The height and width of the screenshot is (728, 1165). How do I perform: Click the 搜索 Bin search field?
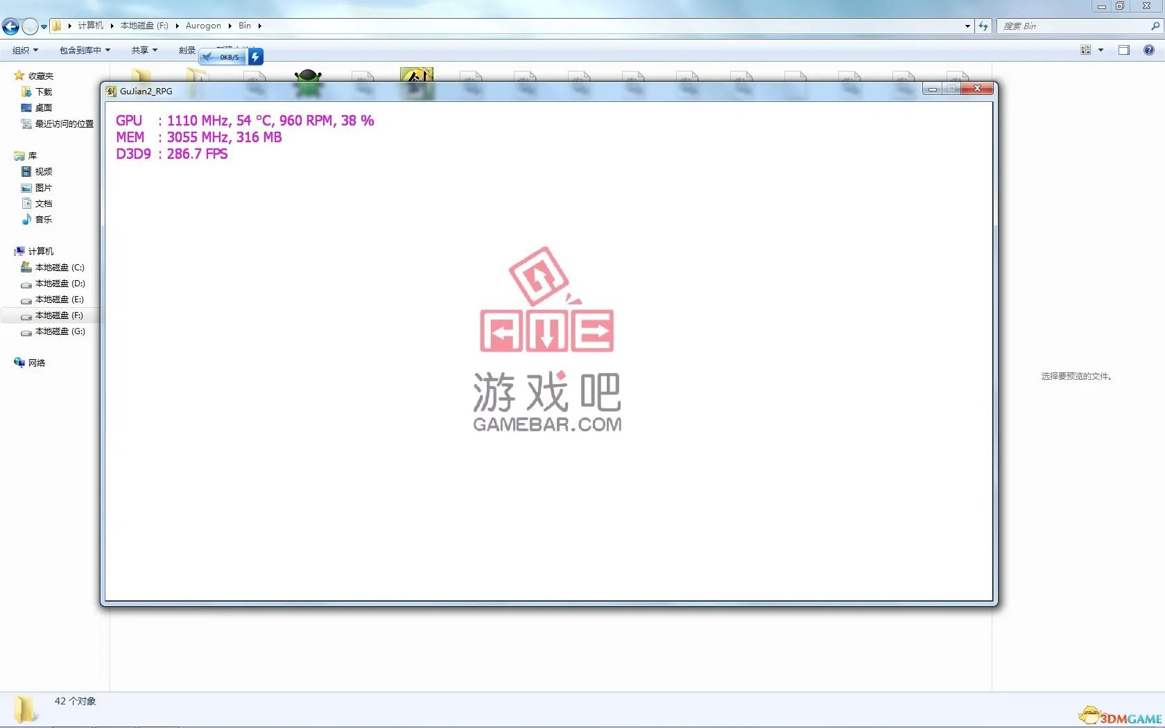coord(1073,26)
